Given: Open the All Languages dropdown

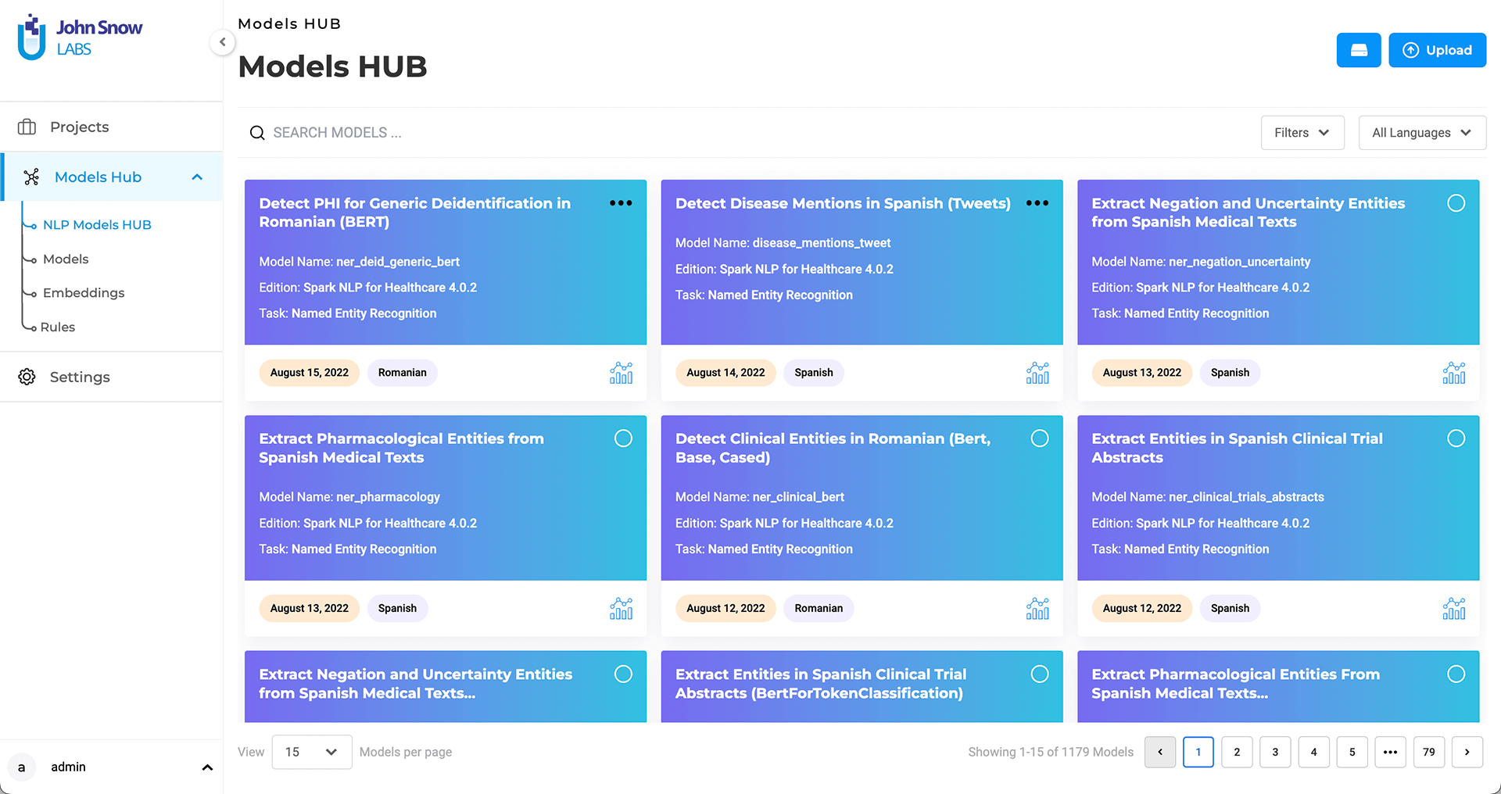Looking at the screenshot, I should (1422, 133).
